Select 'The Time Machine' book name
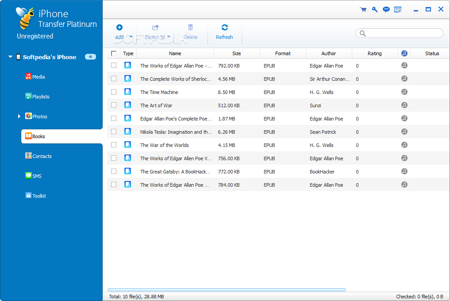This screenshot has width=450, height=301. point(159,92)
